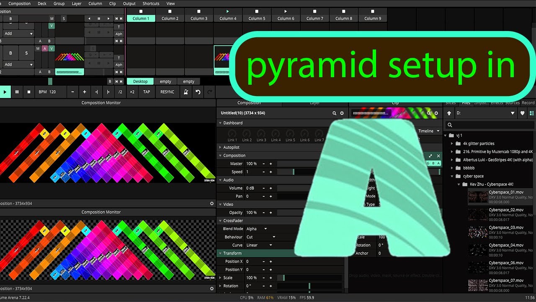Toggle the Column 7 trigger checkbox
This screenshot has height=302, width=536.
[x=314, y=11]
